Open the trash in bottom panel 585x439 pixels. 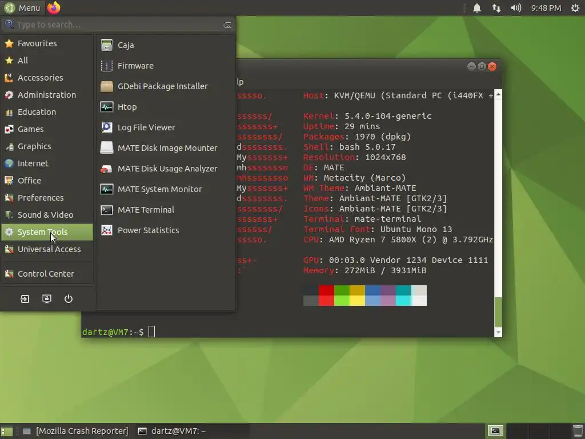[578, 431]
